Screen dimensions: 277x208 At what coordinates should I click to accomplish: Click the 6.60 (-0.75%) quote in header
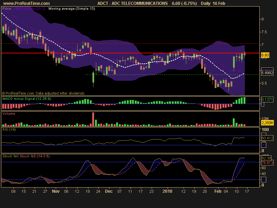(x=184, y=3)
